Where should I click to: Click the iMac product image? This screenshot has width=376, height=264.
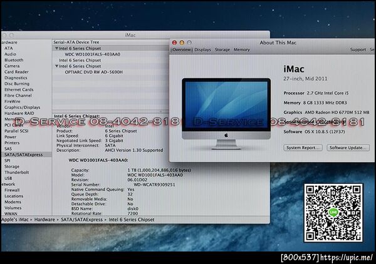click(x=226, y=113)
